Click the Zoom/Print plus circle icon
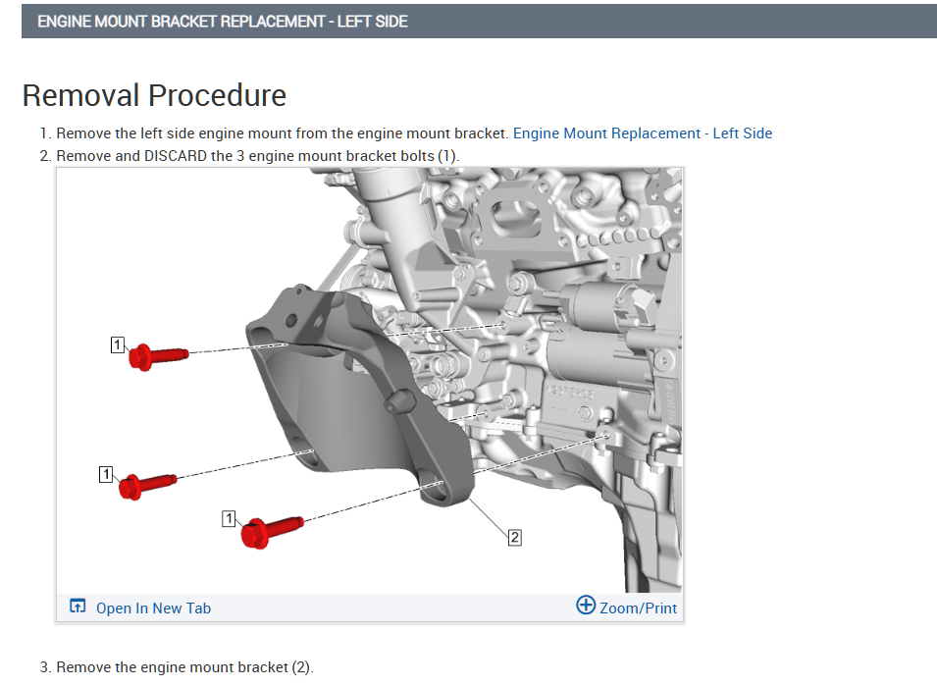Image resolution: width=937 pixels, height=687 pixels. pos(586,606)
